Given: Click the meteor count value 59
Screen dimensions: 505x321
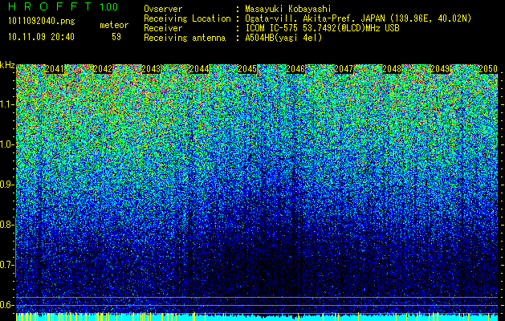Looking at the screenshot, I should pyautogui.click(x=116, y=37).
